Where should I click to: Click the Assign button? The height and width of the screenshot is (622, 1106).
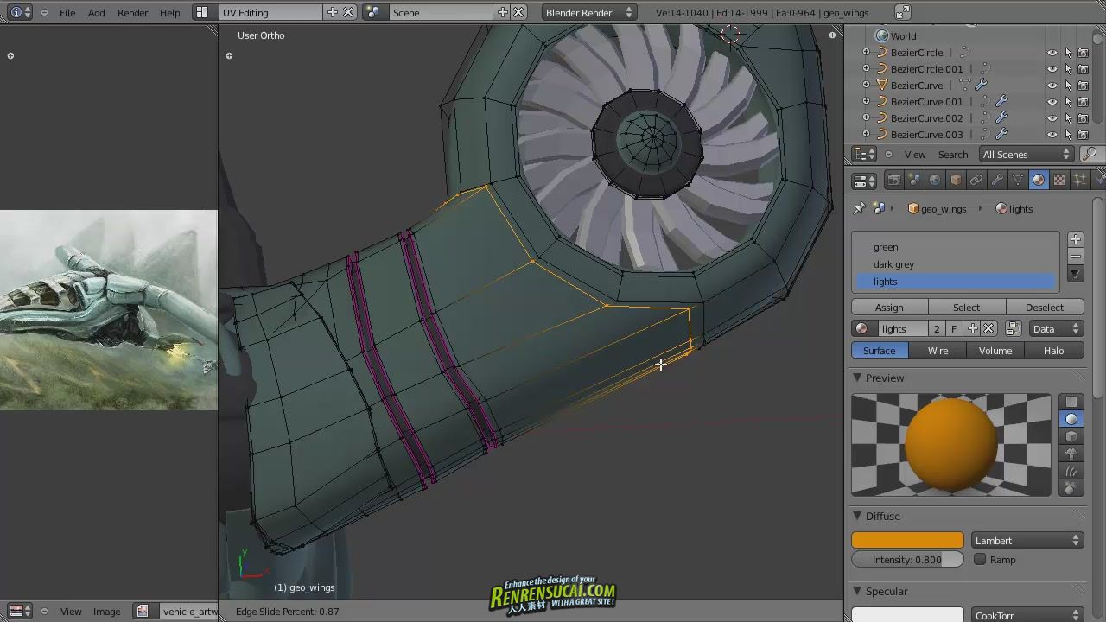click(889, 307)
